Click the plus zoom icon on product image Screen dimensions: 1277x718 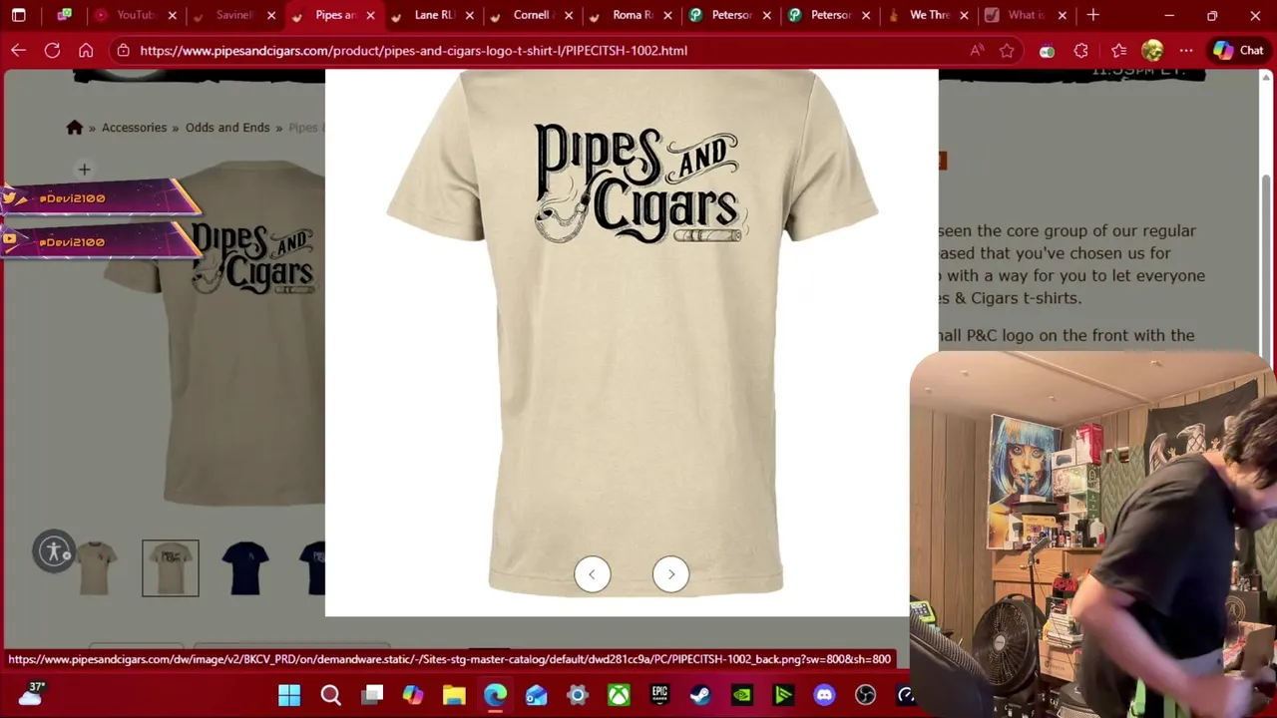coord(84,170)
